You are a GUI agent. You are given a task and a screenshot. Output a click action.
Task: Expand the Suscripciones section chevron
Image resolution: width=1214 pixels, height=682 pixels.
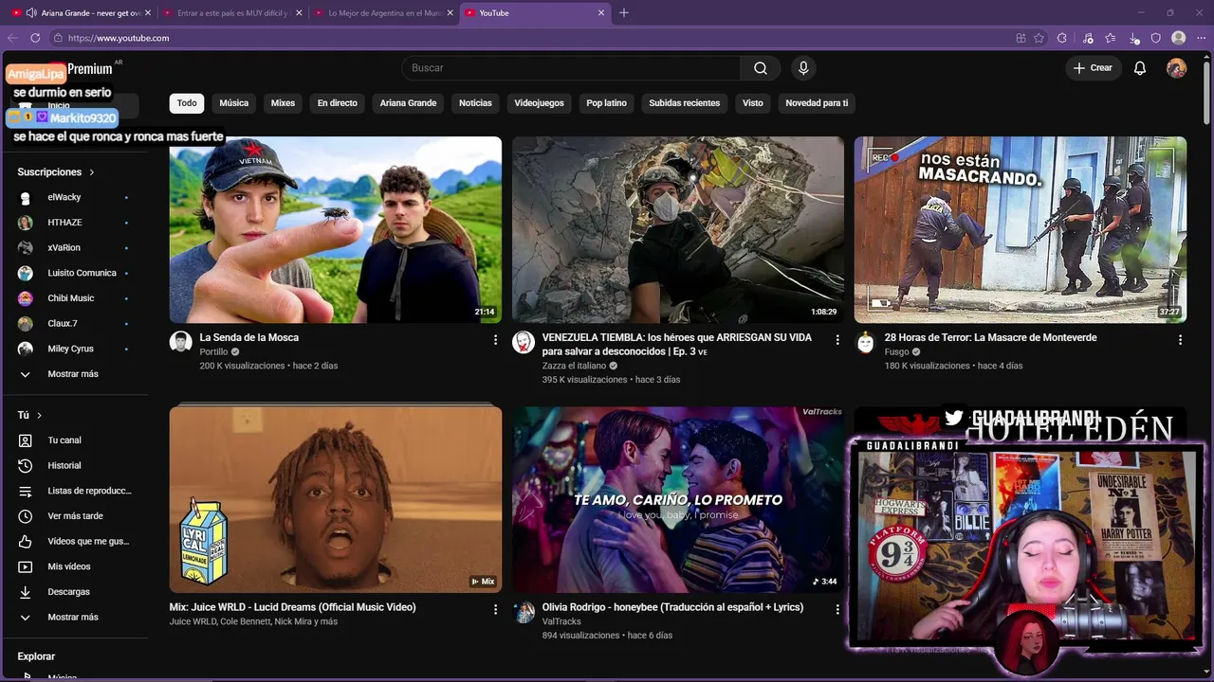(92, 172)
